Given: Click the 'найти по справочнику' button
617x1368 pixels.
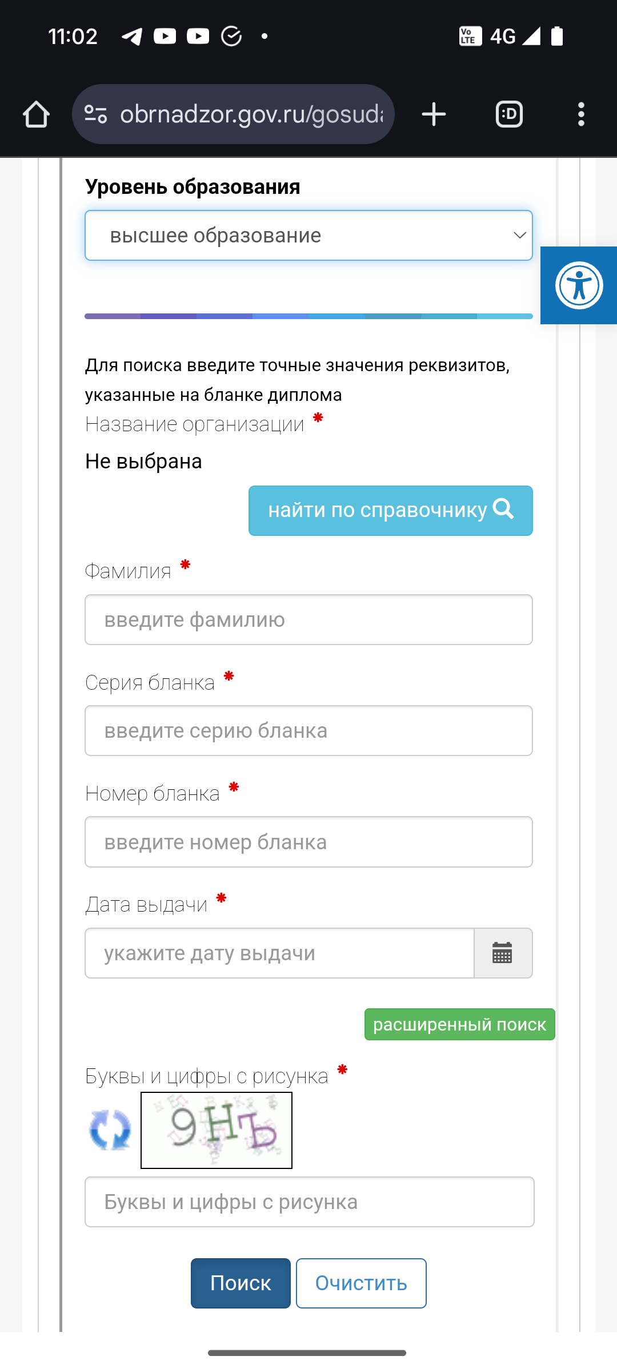Looking at the screenshot, I should (390, 510).
